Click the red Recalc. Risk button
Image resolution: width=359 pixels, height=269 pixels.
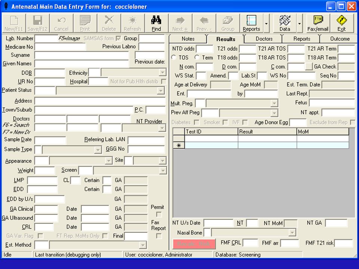194,244
